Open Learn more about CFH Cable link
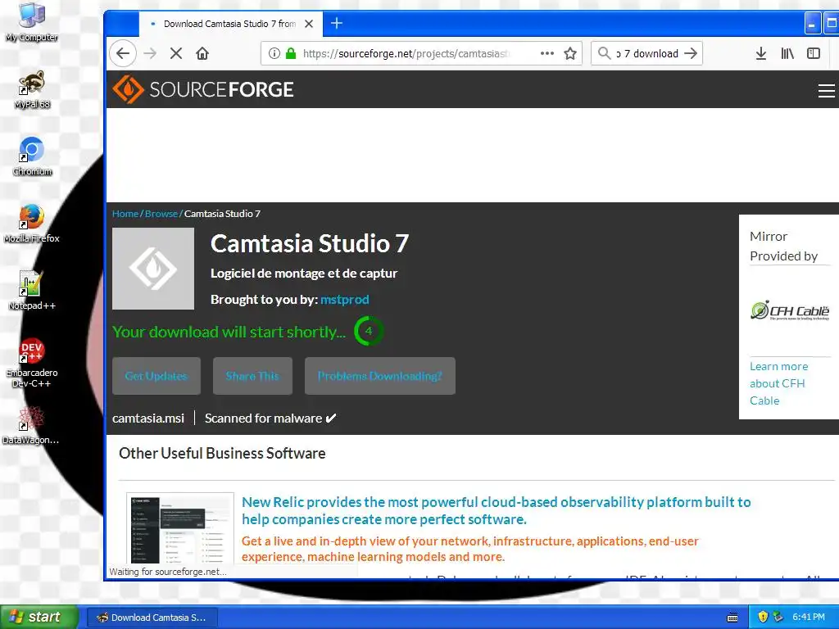839x629 pixels. point(778,383)
